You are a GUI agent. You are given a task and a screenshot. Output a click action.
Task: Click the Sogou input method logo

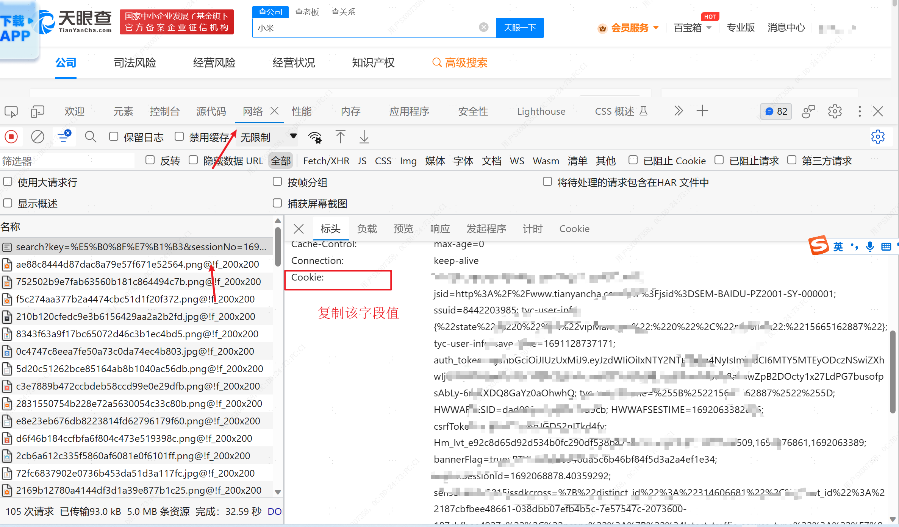click(819, 245)
